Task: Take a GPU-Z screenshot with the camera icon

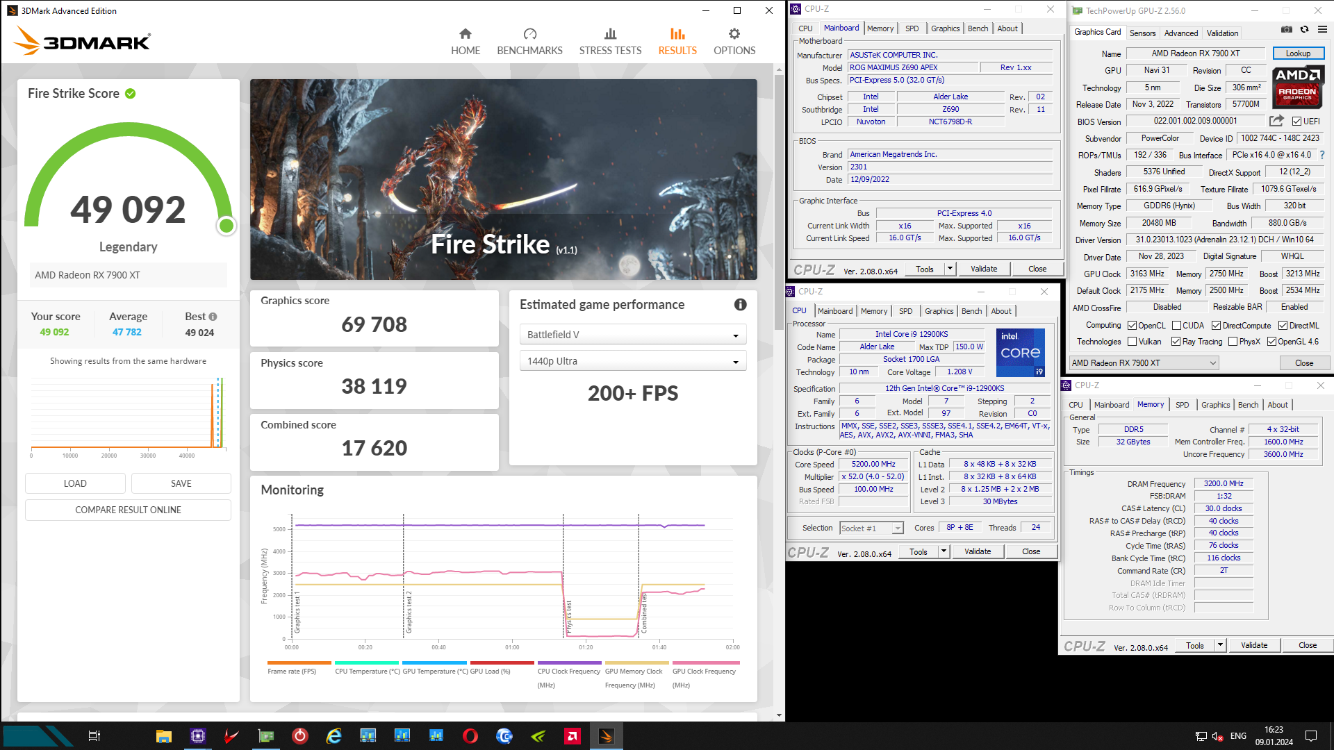Action: coord(1287,30)
